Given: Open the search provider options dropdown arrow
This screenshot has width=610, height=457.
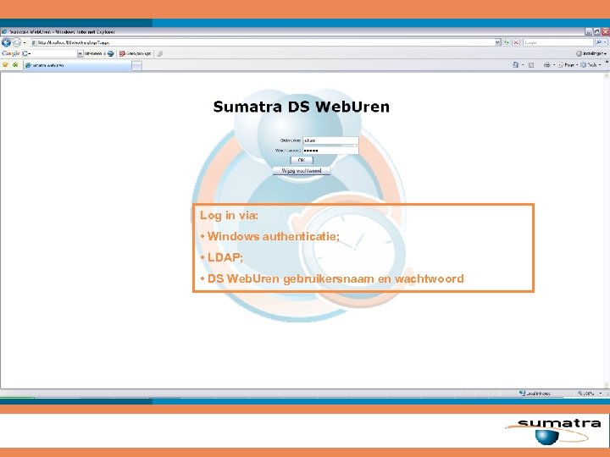Looking at the screenshot, I should coord(606,42).
